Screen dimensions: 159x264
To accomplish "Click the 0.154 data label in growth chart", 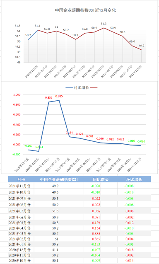I will (x=69, y=133).
